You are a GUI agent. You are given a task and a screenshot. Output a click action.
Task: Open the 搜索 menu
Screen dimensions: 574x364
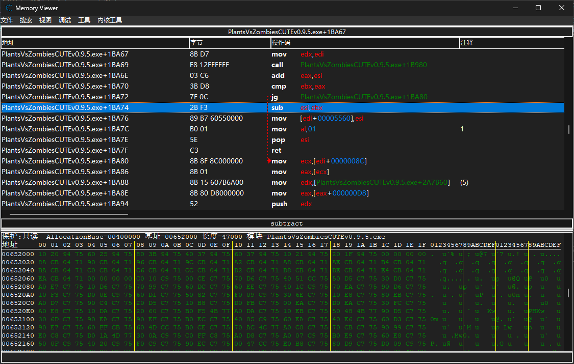point(26,20)
